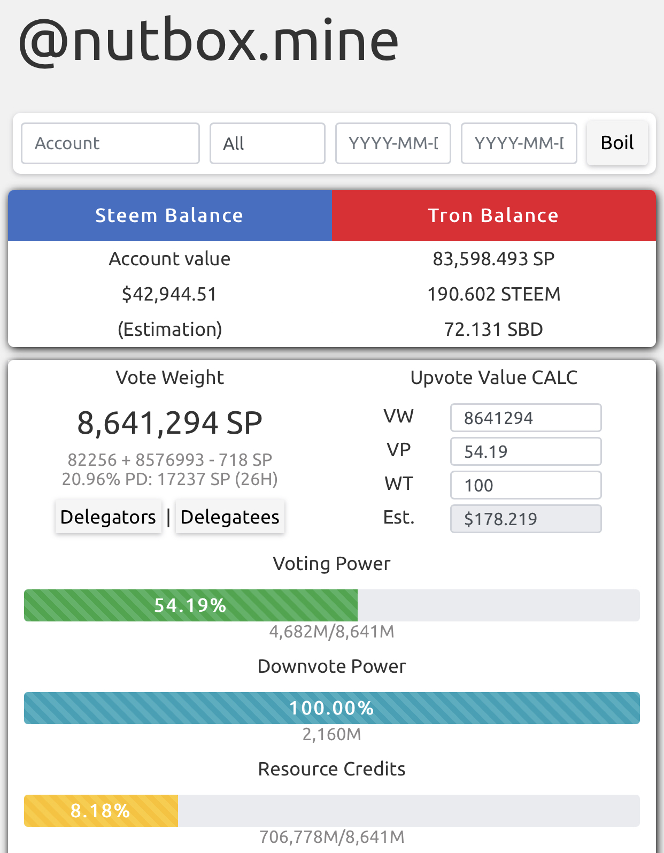664x853 pixels.
Task: Click the $42,944.51 account value
Action: 169,294
